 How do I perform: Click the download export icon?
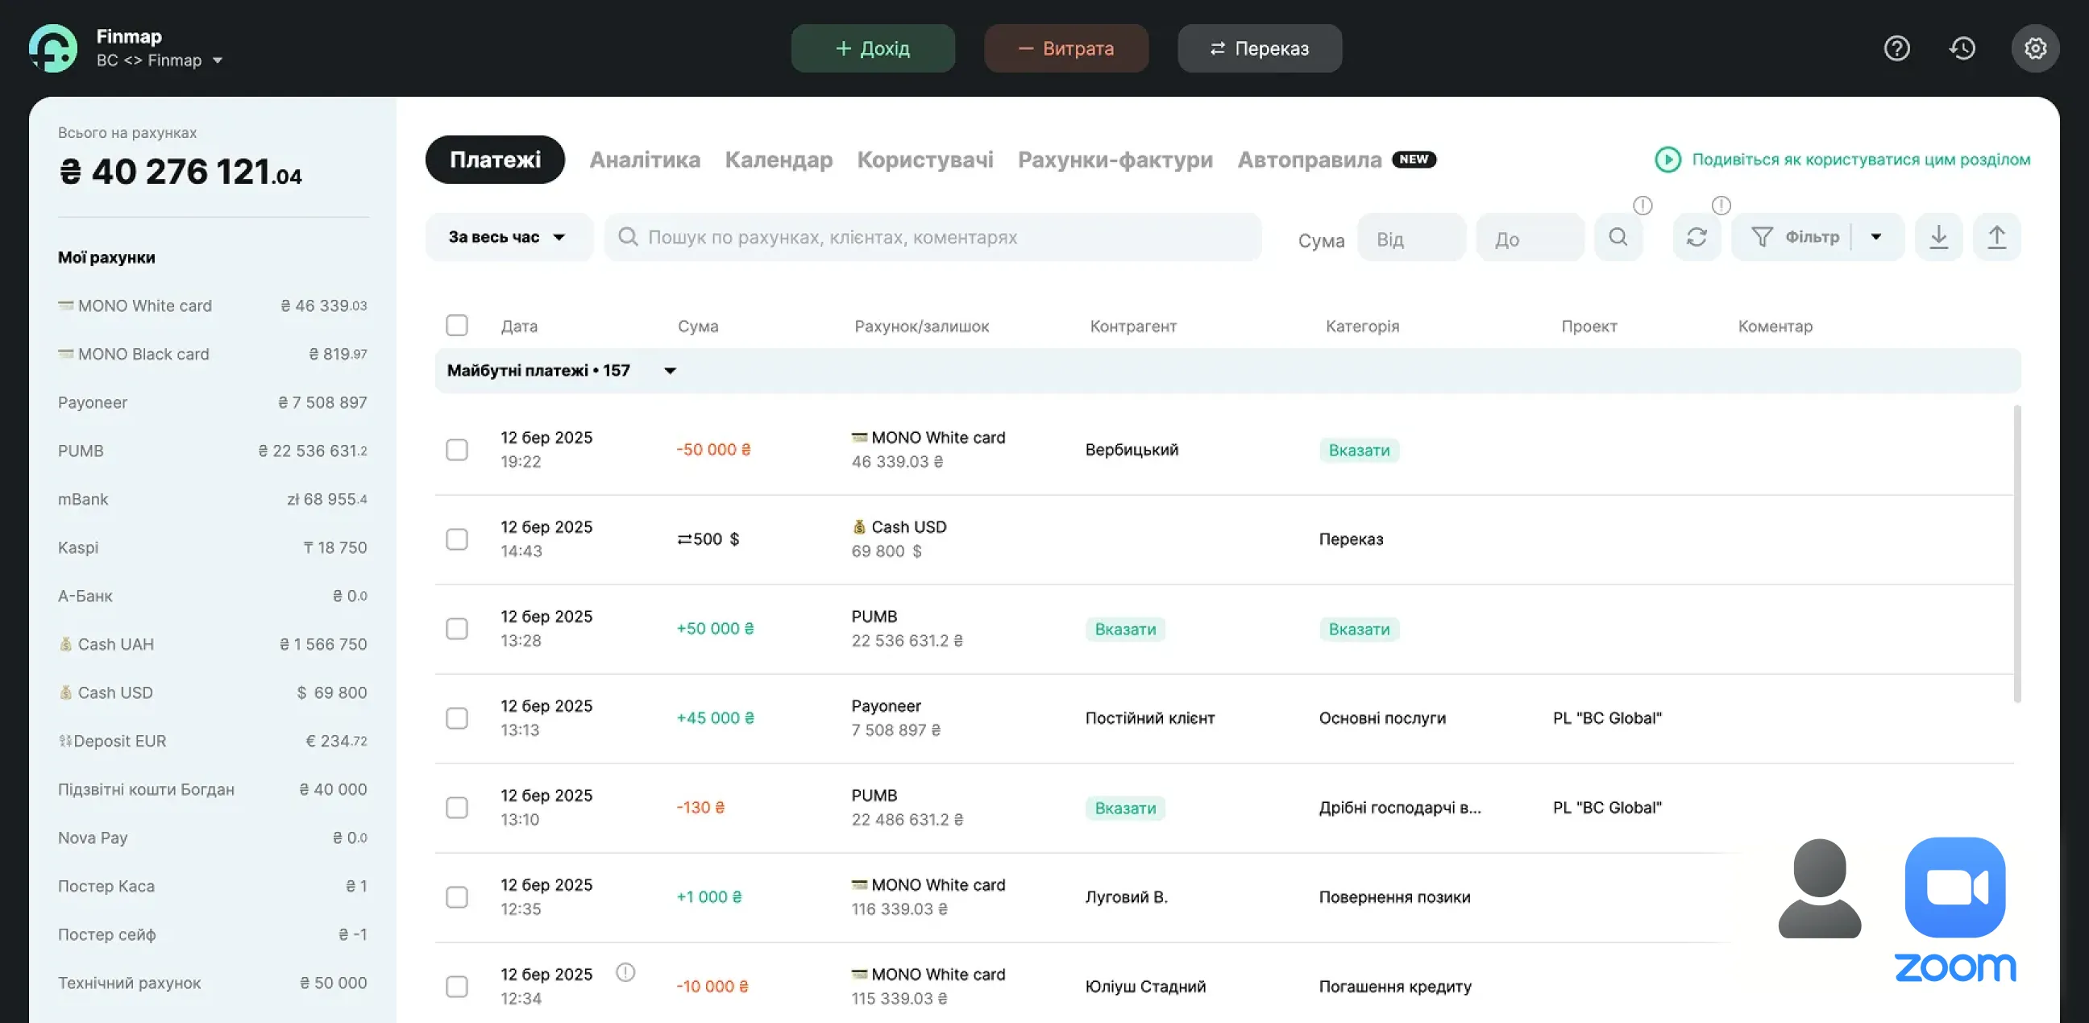[x=1938, y=237]
